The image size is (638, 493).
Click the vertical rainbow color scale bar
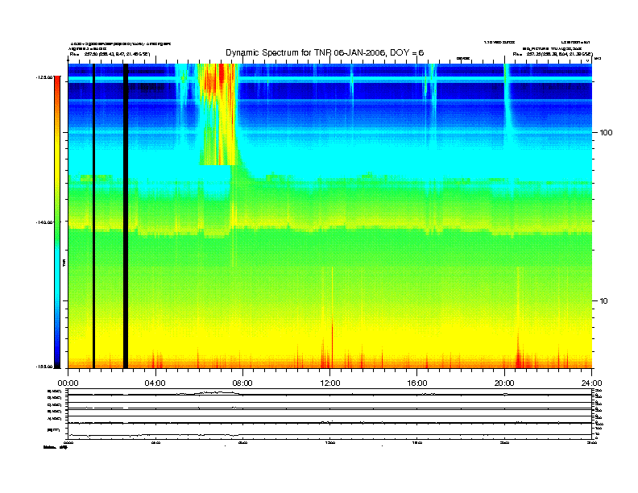pos(57,222)
